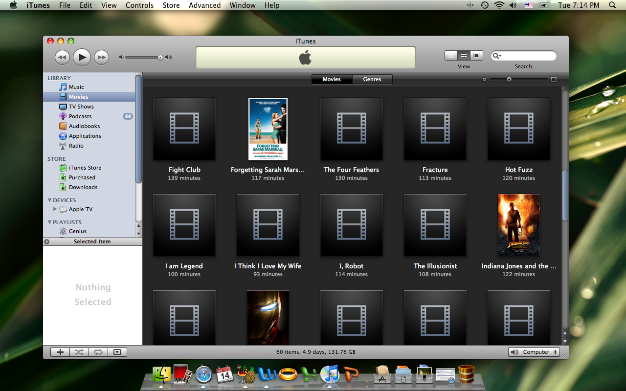Click the Wi-Fi menu bar icon
The image size is (626, 391).
[x=499, y=5]
